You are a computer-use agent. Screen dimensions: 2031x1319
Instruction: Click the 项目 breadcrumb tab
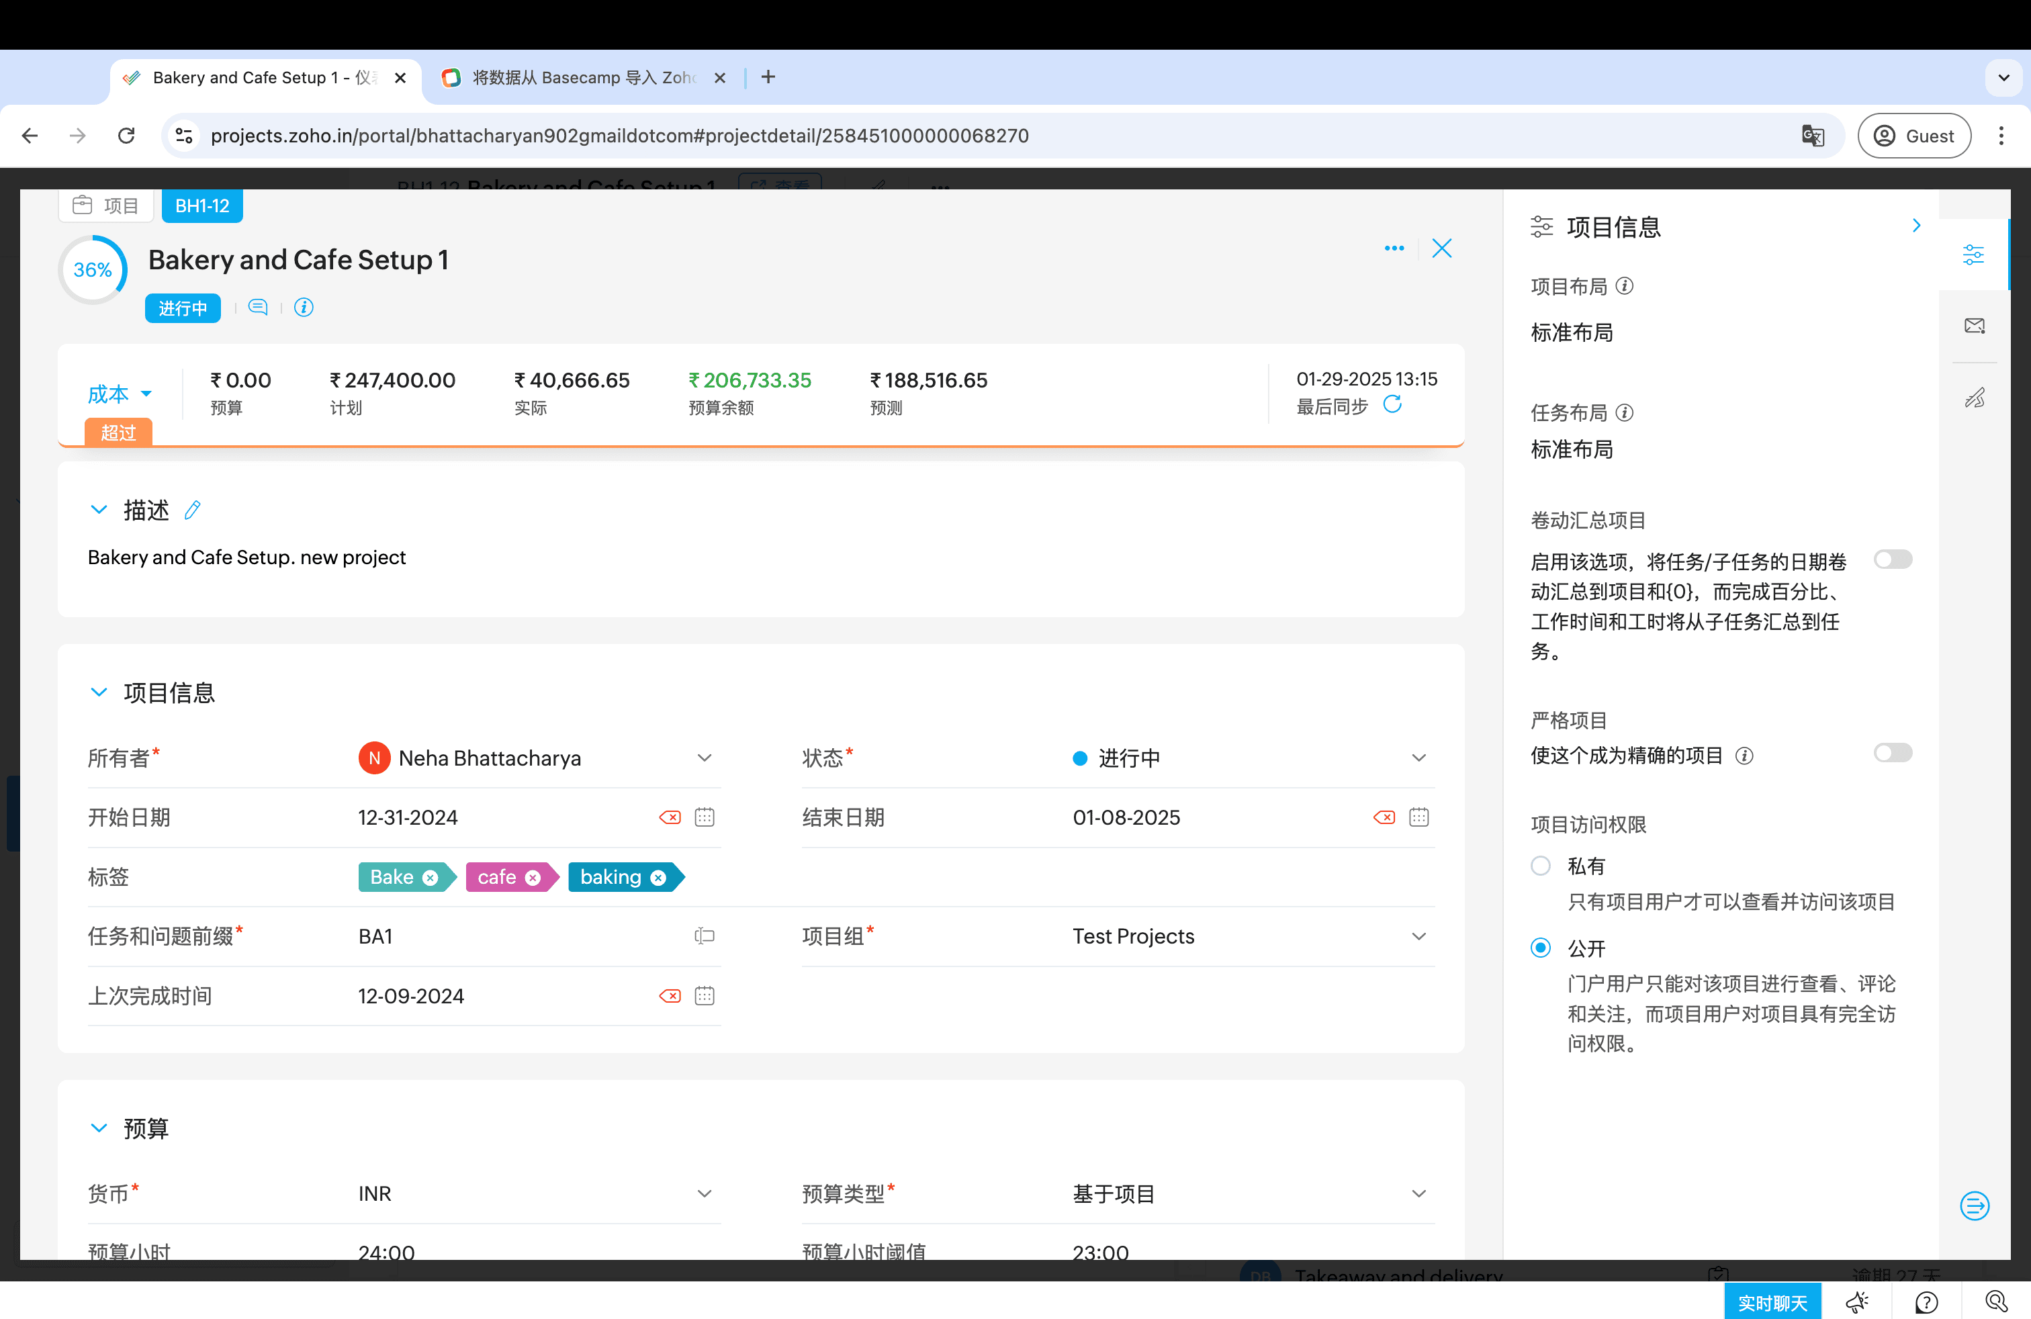point(106,206)
